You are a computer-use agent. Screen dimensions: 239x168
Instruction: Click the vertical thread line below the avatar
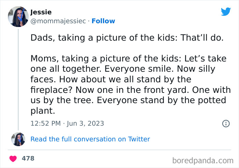(x=18, y=79)
